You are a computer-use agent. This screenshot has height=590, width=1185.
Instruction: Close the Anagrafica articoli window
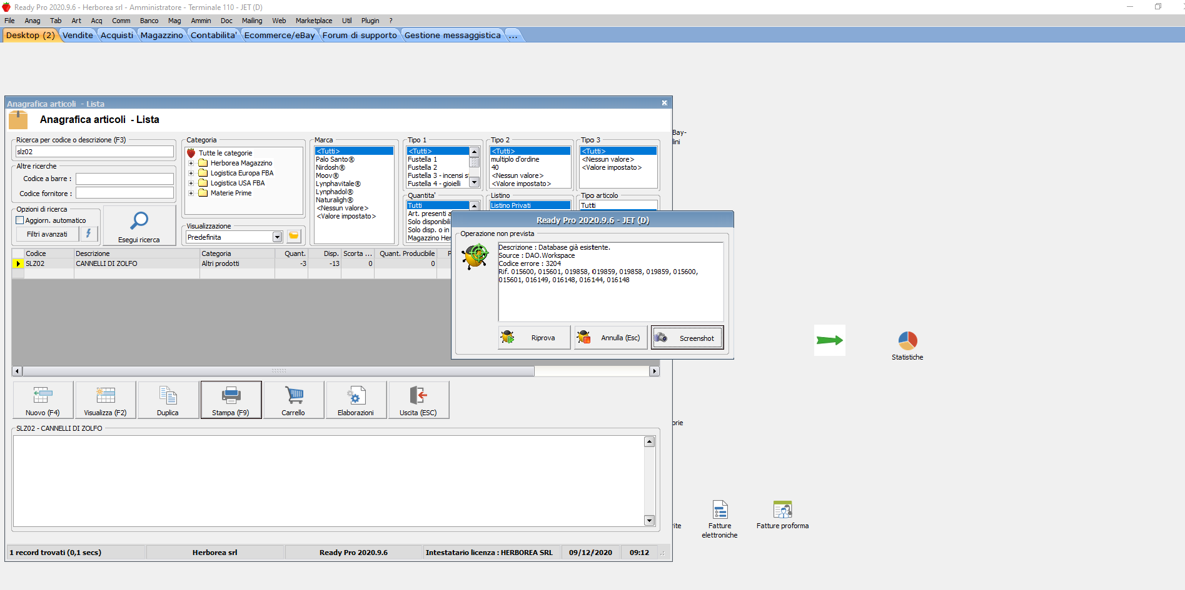point(664,103)
